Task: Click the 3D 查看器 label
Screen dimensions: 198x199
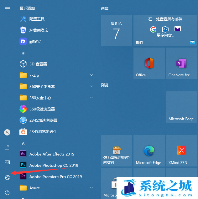Action: tap(38, 64)
